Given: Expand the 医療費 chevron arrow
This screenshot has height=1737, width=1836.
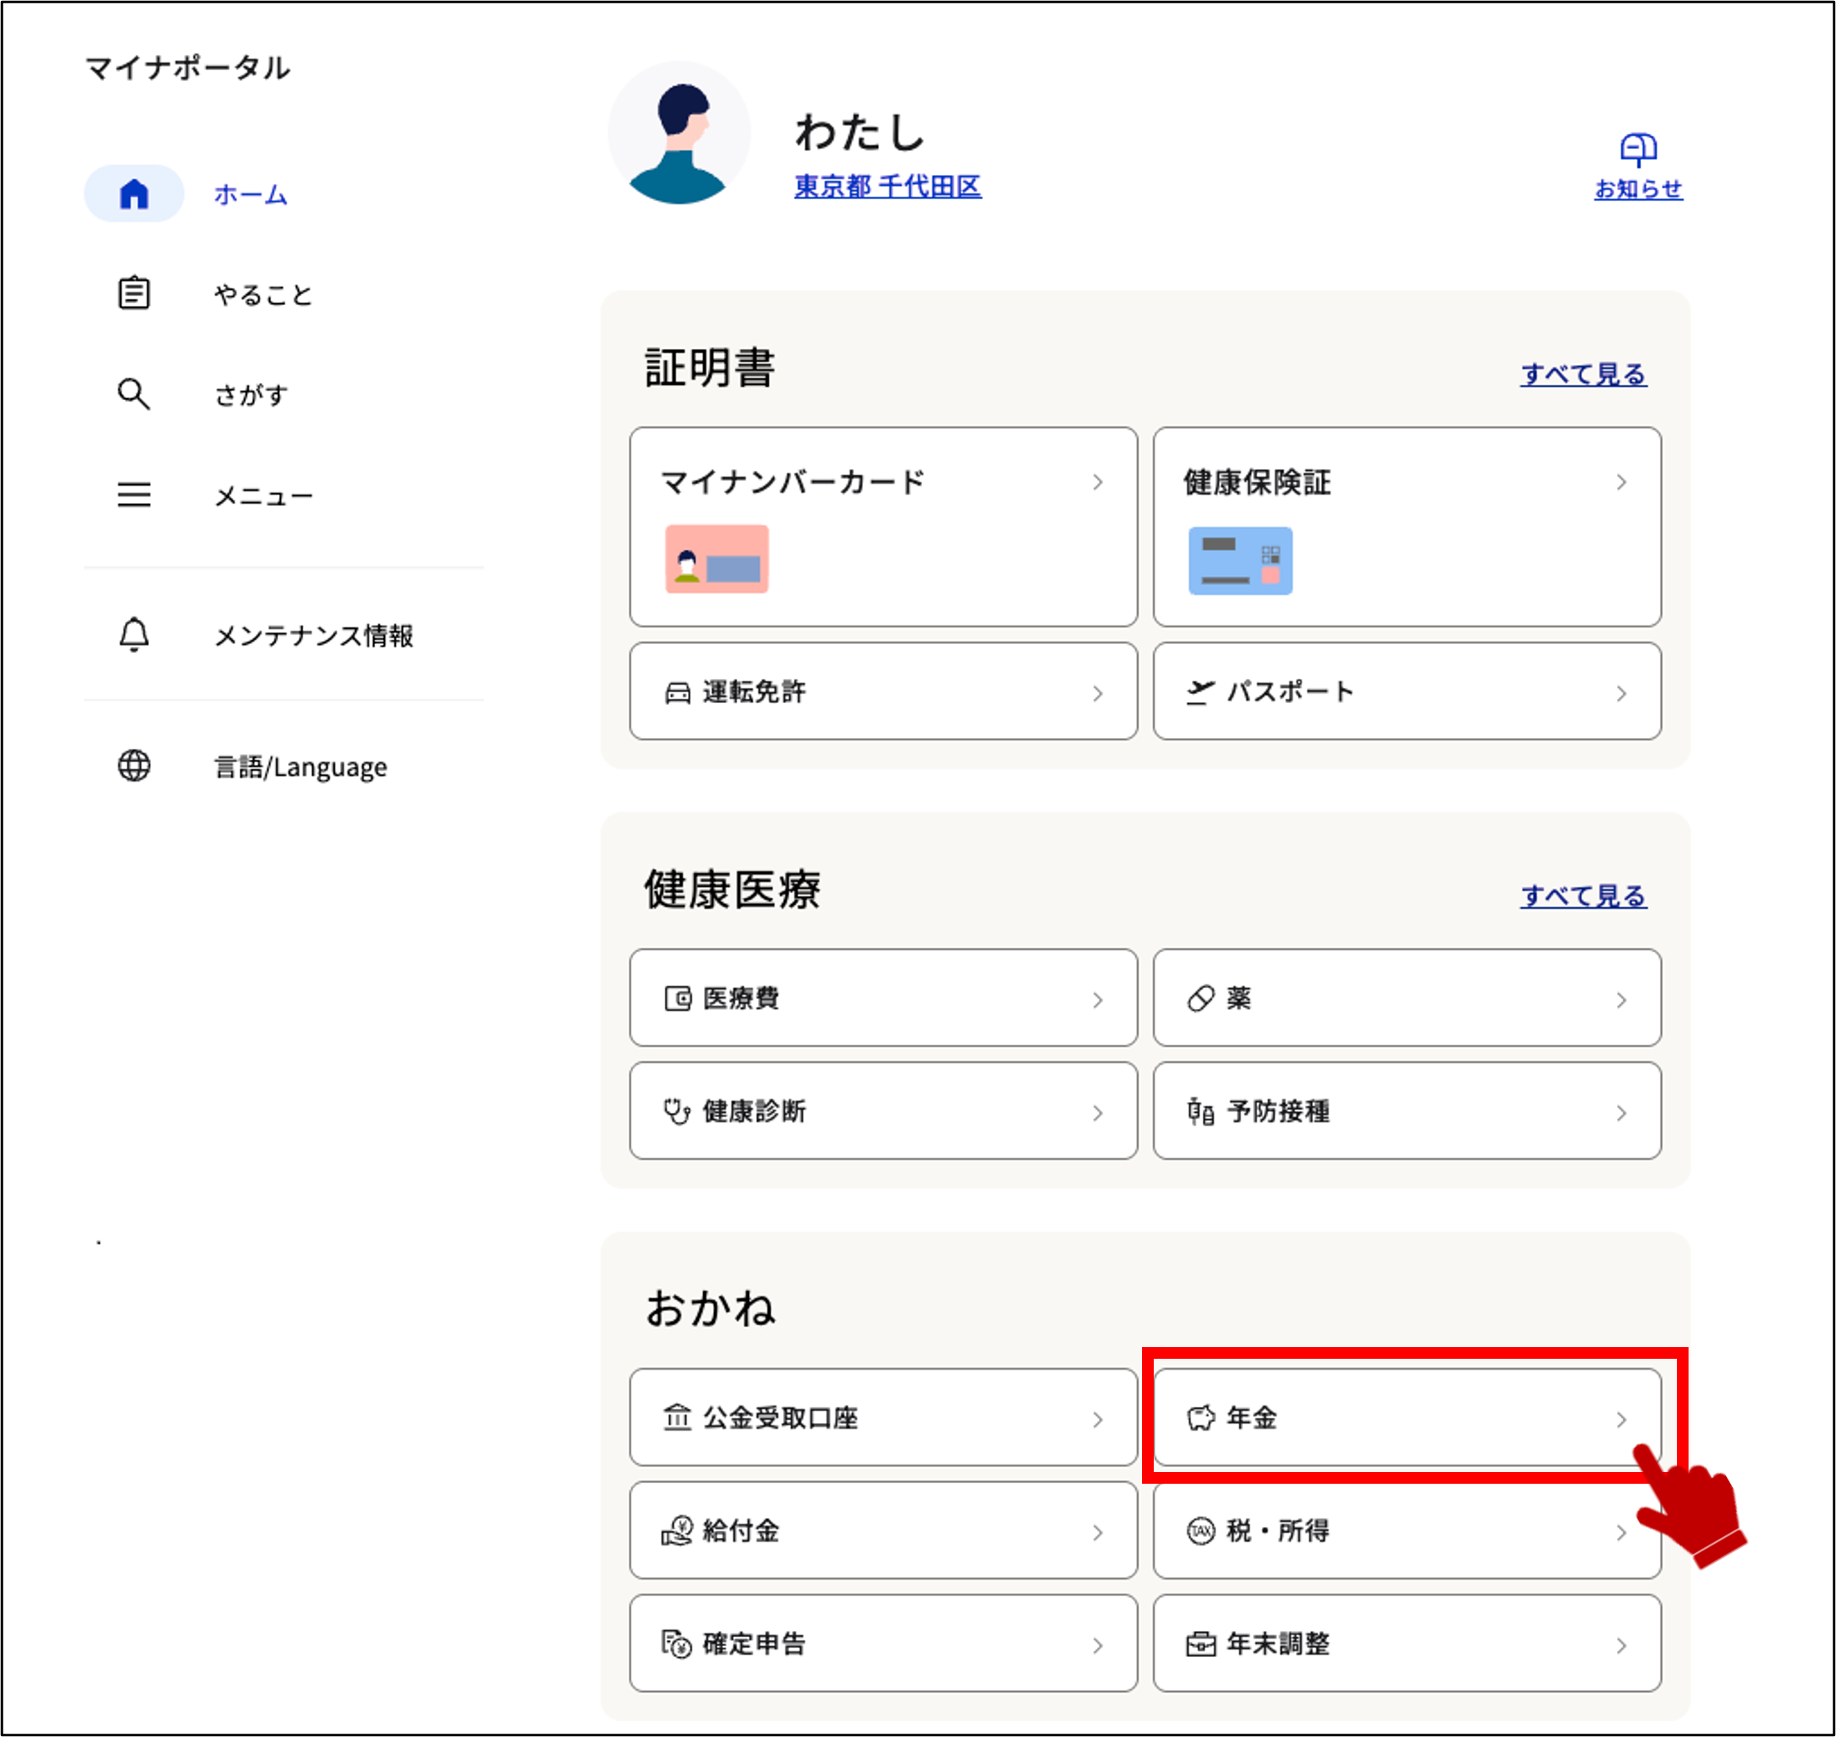Looking at the screenshot, I should click(1098, 1000).
